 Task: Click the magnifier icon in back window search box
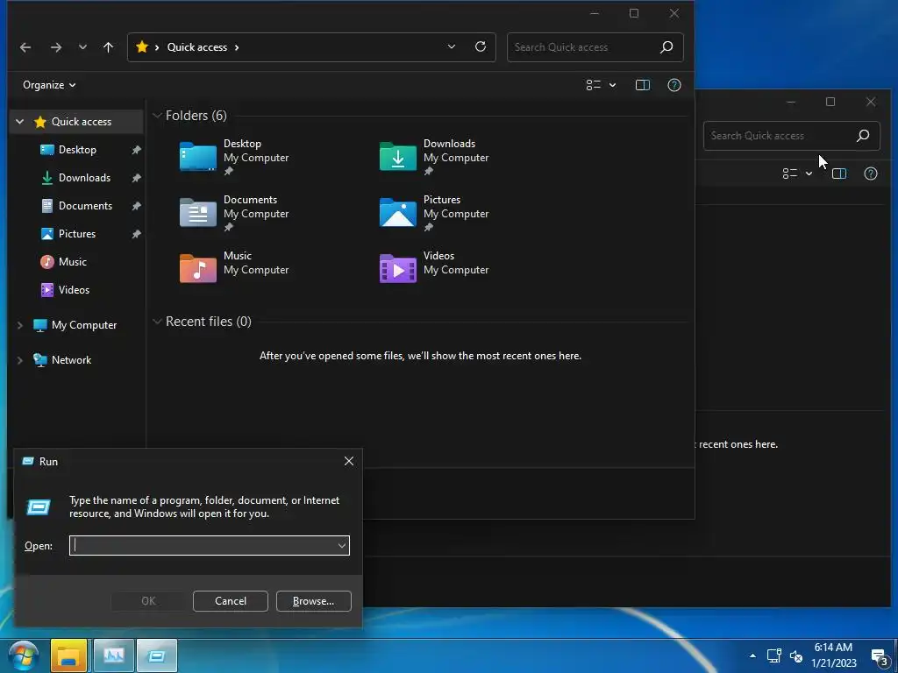pos(863,136)
